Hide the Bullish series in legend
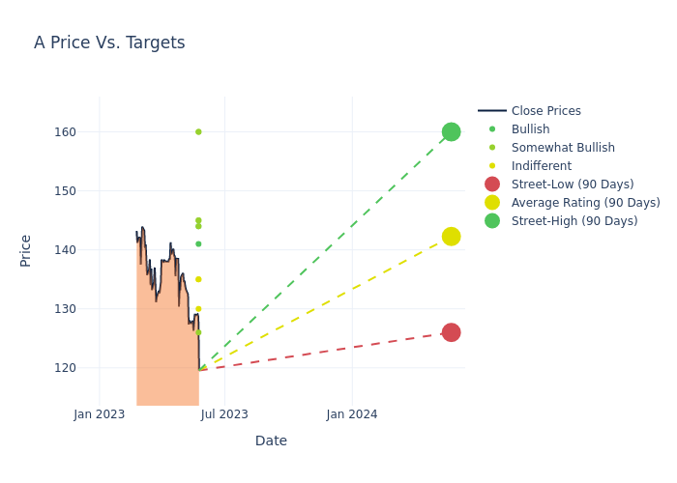This screenshot has width=677, height=483. click(x=530, y=129)
